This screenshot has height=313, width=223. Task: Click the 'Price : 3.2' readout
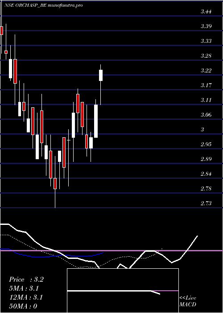[x=26, y=279]
